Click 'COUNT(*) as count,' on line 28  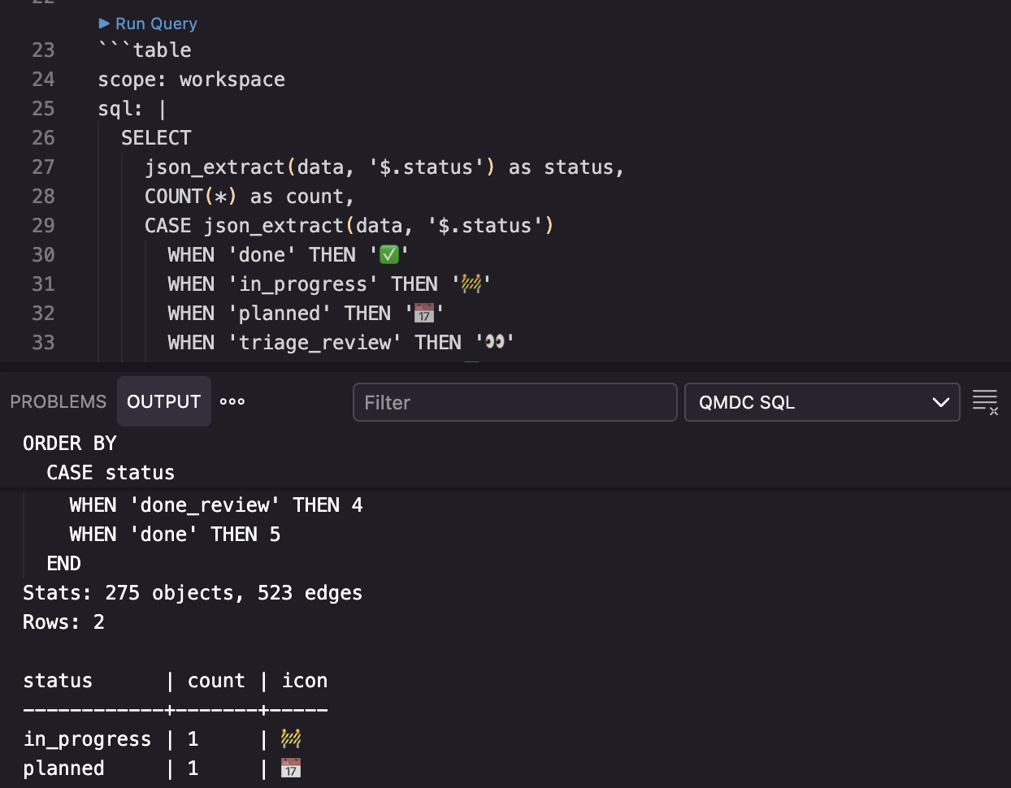click(x=249, y=197)
